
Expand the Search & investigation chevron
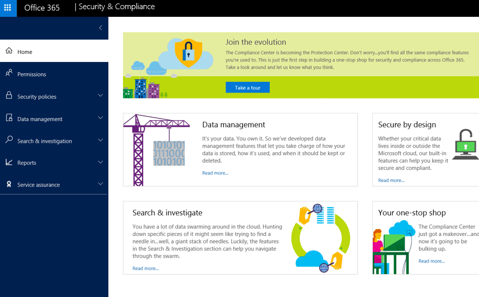[100, 140]
